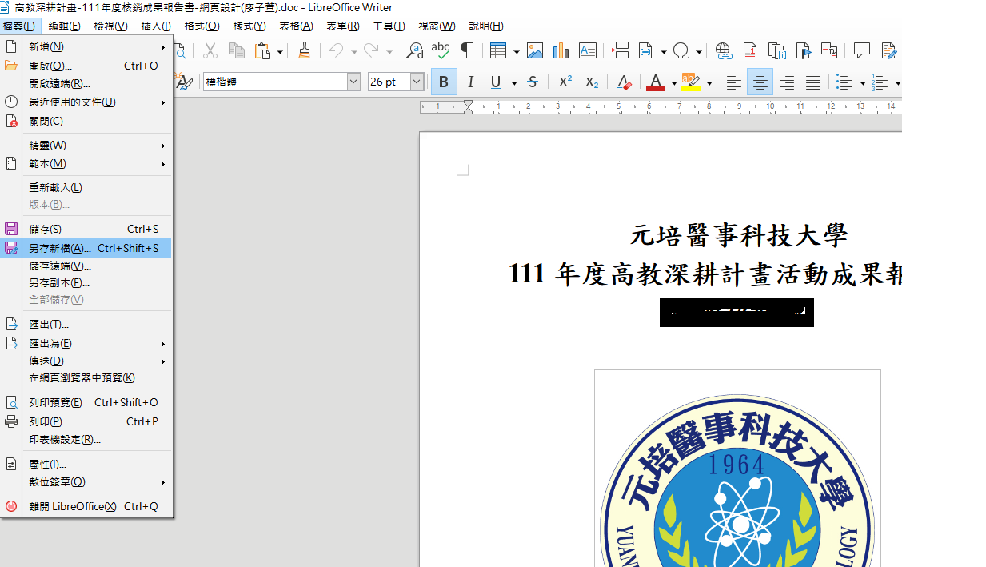The height and width of the screenshot is (567, 986).
Task: Click the Cut scissors icon
Action: [210, 51]
